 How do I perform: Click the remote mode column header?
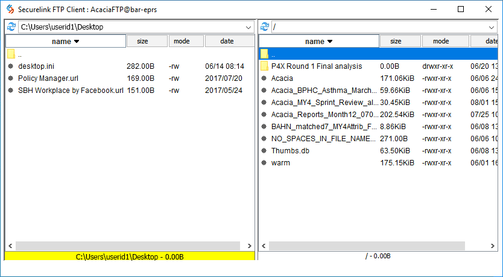[441, 42]
